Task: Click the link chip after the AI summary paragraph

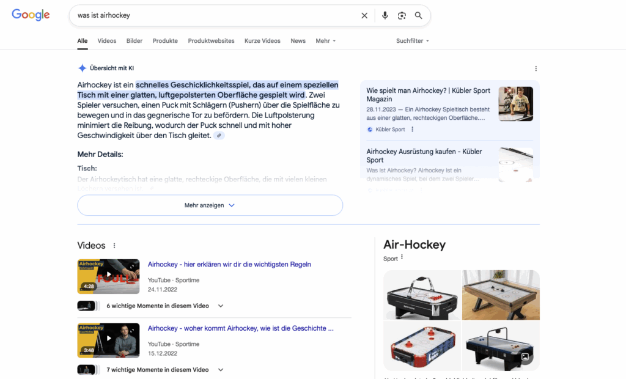Action: [x=219, y=135]
